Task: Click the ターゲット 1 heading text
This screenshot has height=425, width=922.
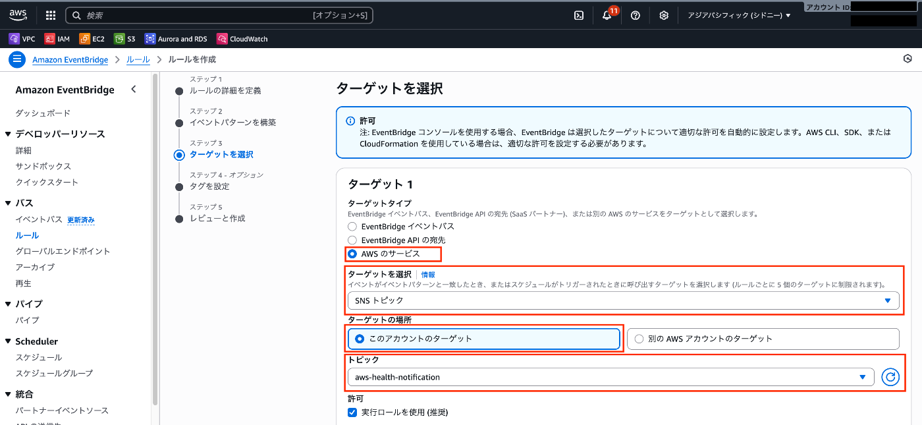Action: (380, 184)
